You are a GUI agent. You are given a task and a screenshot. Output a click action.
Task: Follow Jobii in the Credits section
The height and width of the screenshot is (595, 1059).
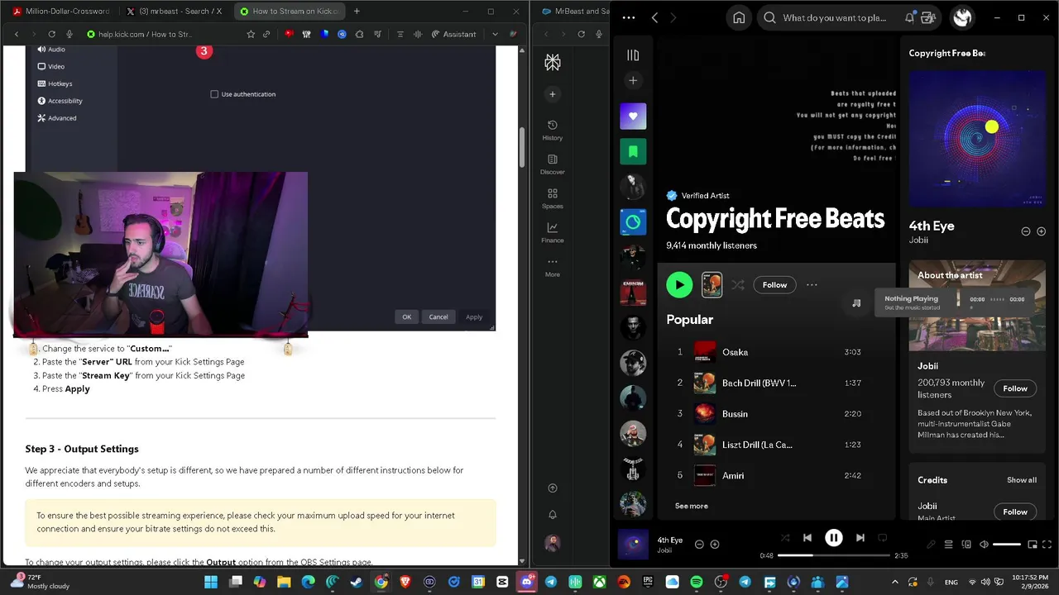click(1015, 512)
